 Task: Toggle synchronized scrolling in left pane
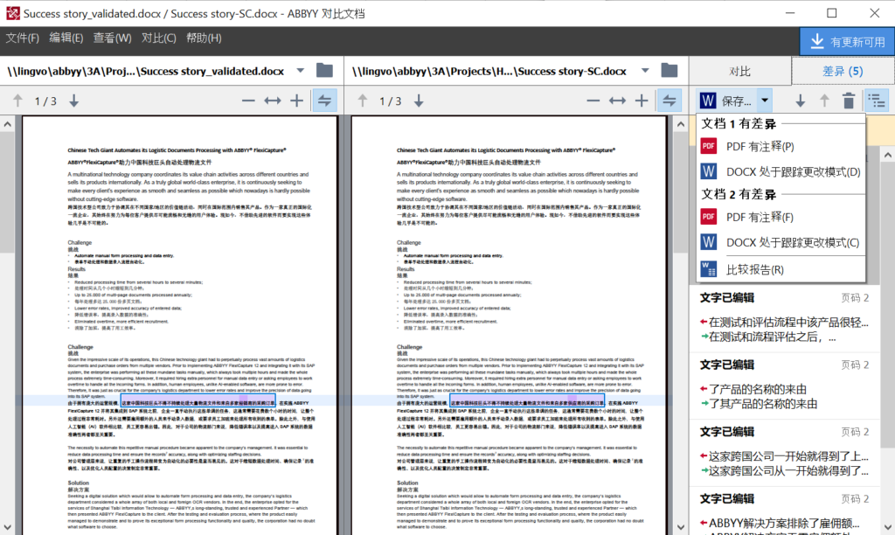click(324, 101)
